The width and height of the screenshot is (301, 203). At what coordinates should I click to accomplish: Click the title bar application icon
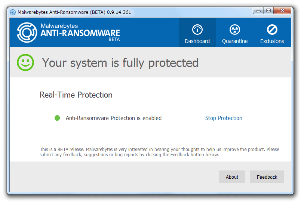click(13, 12)
